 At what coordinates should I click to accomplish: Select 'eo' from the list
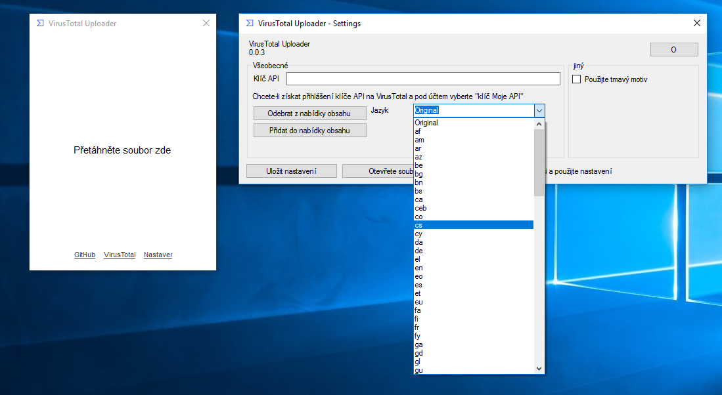[474, 276]
